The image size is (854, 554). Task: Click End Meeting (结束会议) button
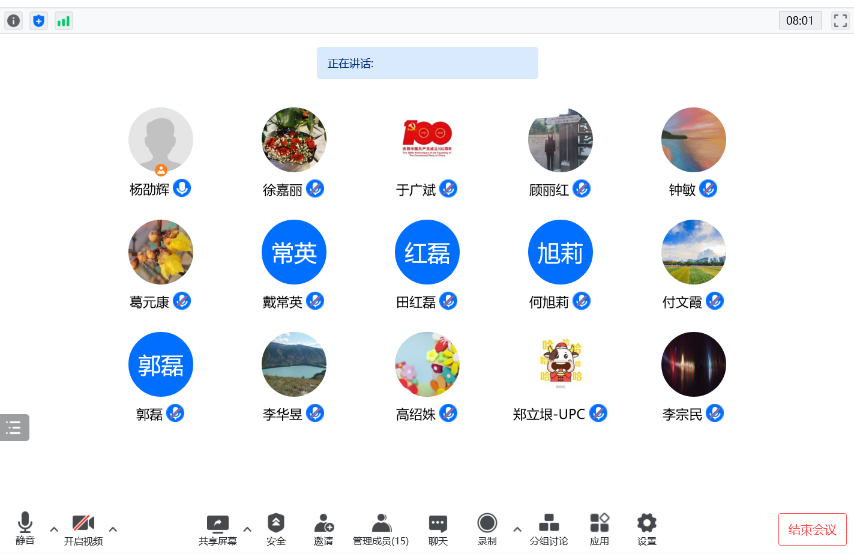[x=812, y=529]
